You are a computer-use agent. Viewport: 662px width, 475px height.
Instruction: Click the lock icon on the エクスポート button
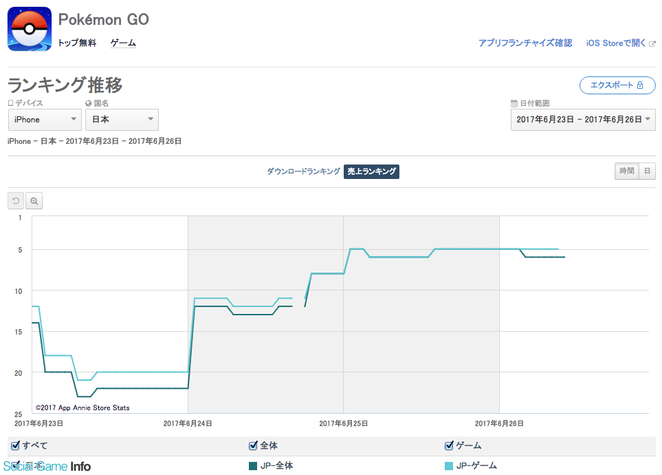click(640, 85)
